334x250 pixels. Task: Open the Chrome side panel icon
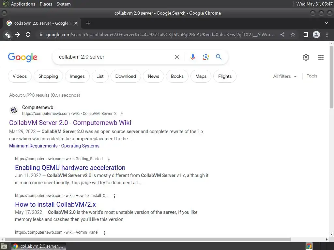306,35
